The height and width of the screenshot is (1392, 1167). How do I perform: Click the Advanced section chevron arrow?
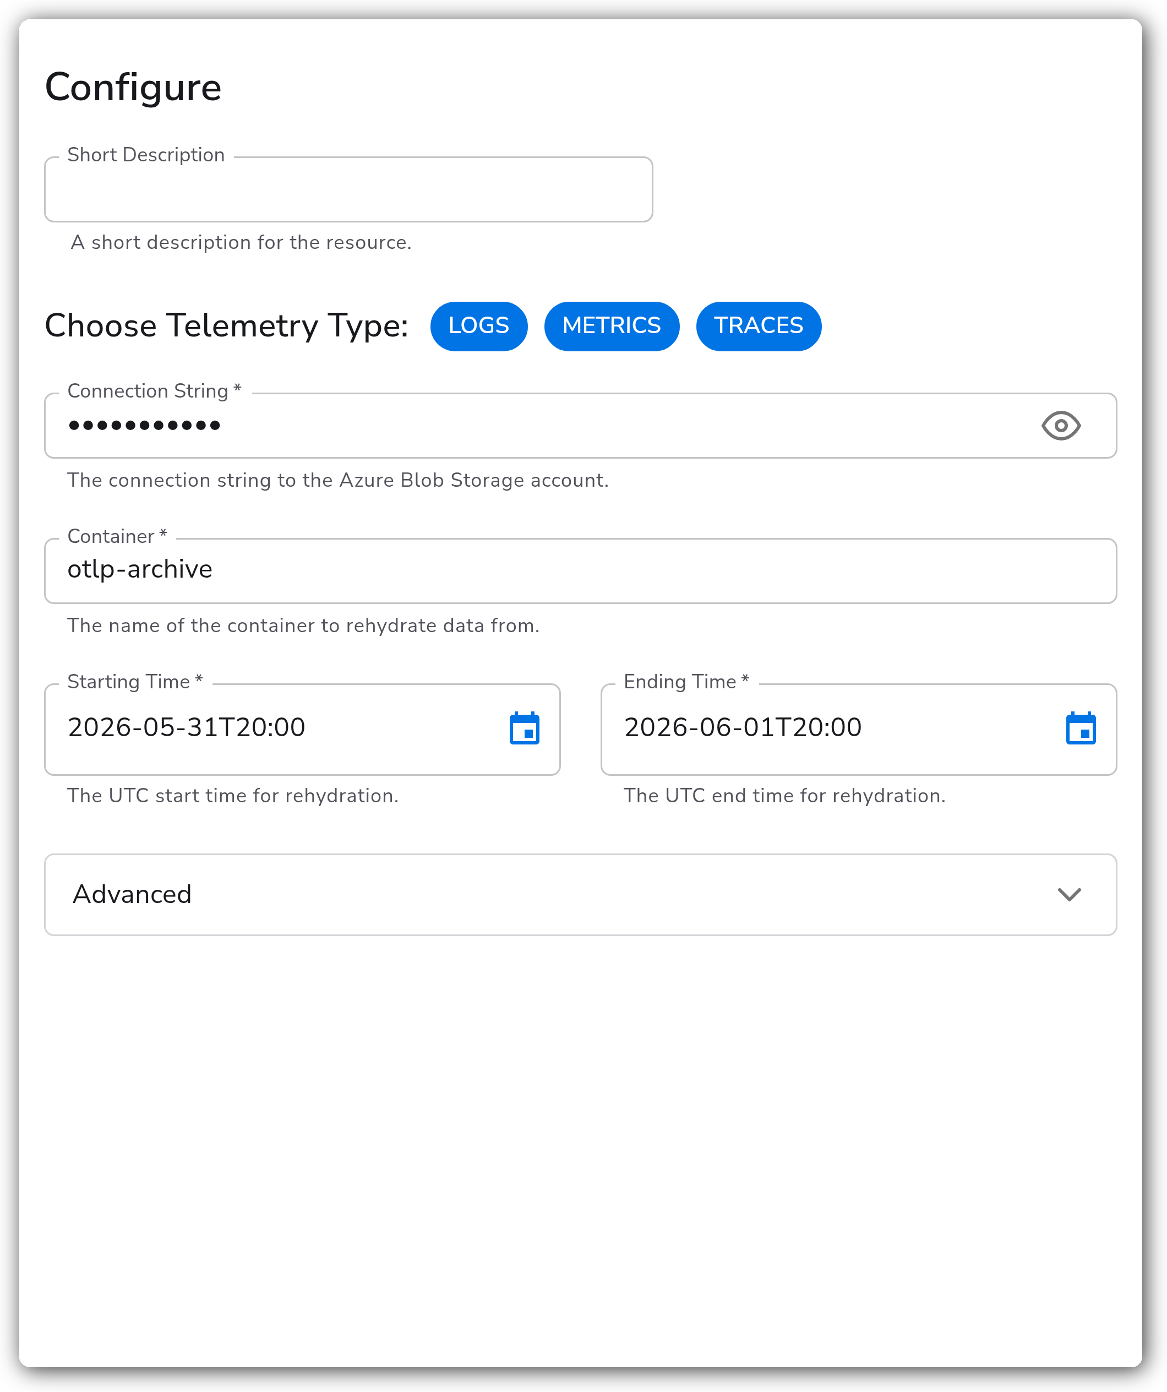click(1069, 894)
